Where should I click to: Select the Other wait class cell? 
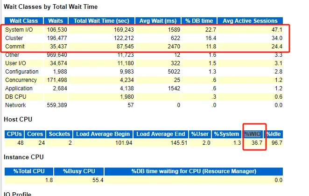(12, 55)
